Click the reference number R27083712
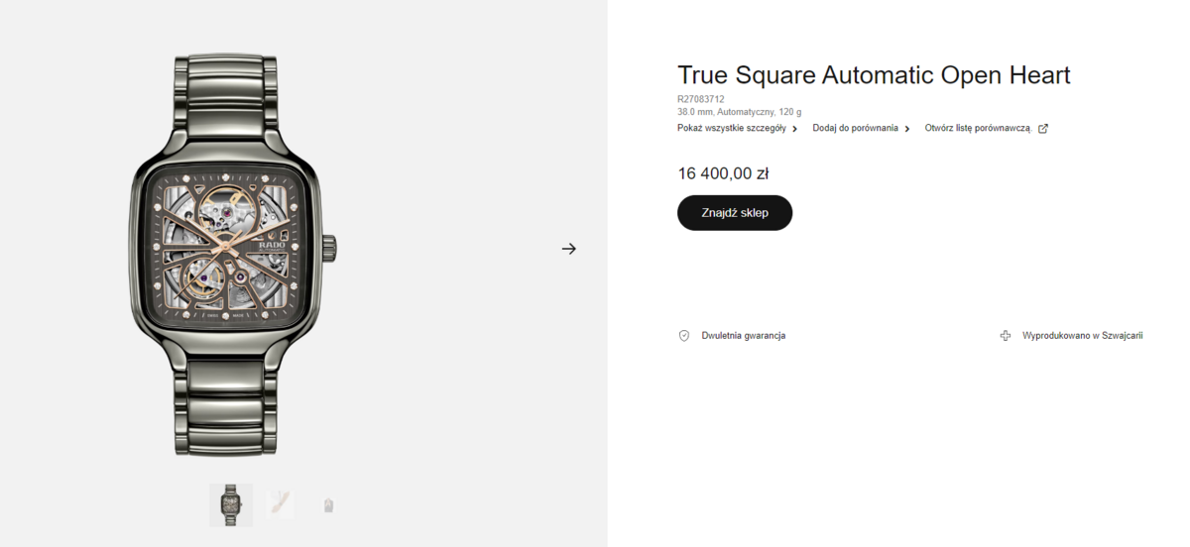The image size is (1190, 547). click(701, 99)
